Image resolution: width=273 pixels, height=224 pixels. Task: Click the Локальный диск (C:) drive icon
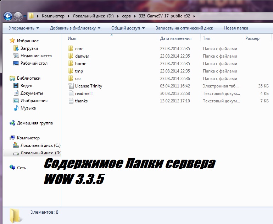(x=16, y=145)
